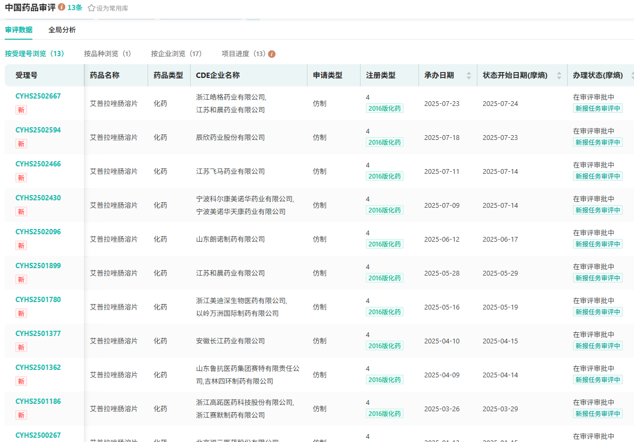Image resolution: width=634 pixels, height=442 pixels.
Task: Open acceptance number CYHS2501780
Action: click(x=38, y=299)
